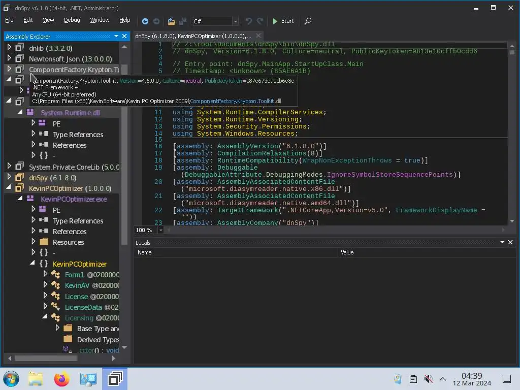
Task: Open the Debug menu
Action: tap(72, 20)
